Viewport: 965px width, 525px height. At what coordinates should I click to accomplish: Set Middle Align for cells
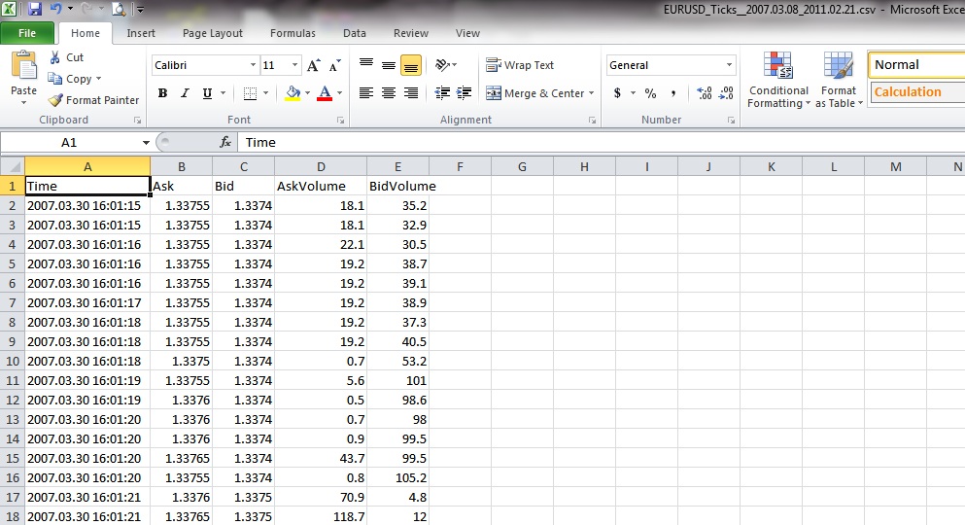tap(389, 64)
